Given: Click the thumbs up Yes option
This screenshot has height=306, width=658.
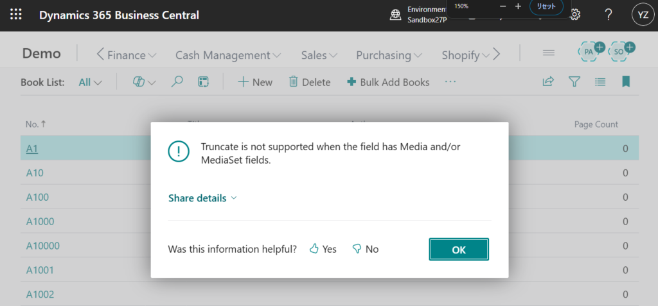Looking at the screenshot, I should click(323, 249).
